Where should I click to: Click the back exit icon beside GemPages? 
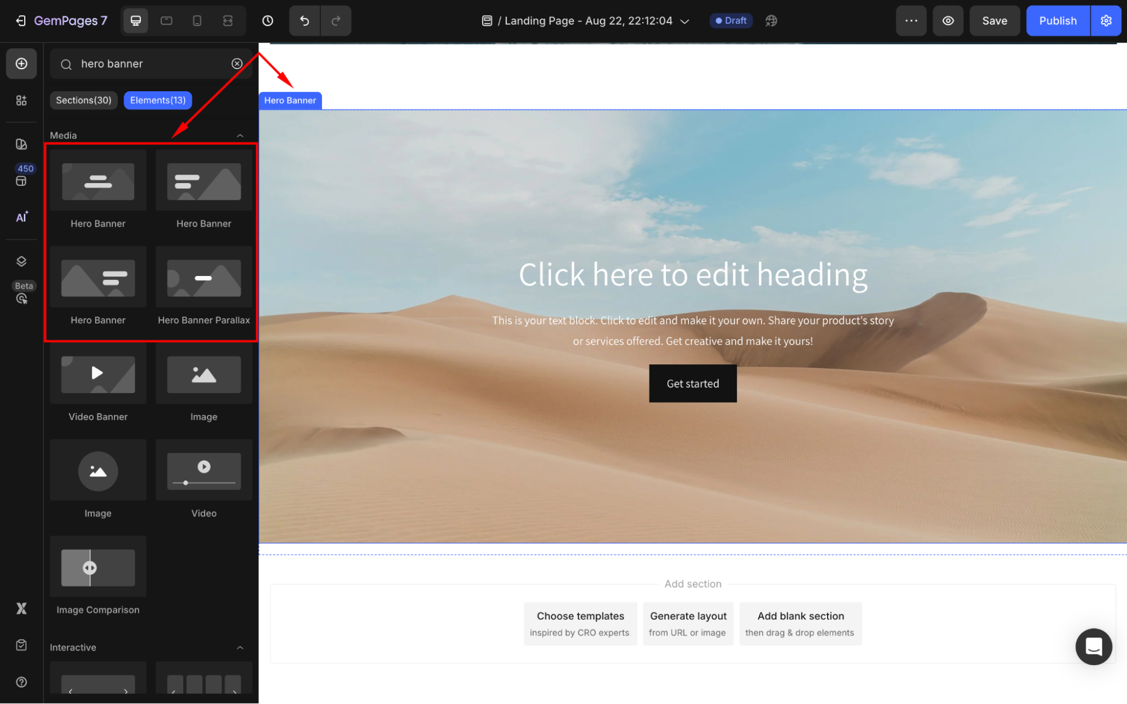(x=20, y=21)
